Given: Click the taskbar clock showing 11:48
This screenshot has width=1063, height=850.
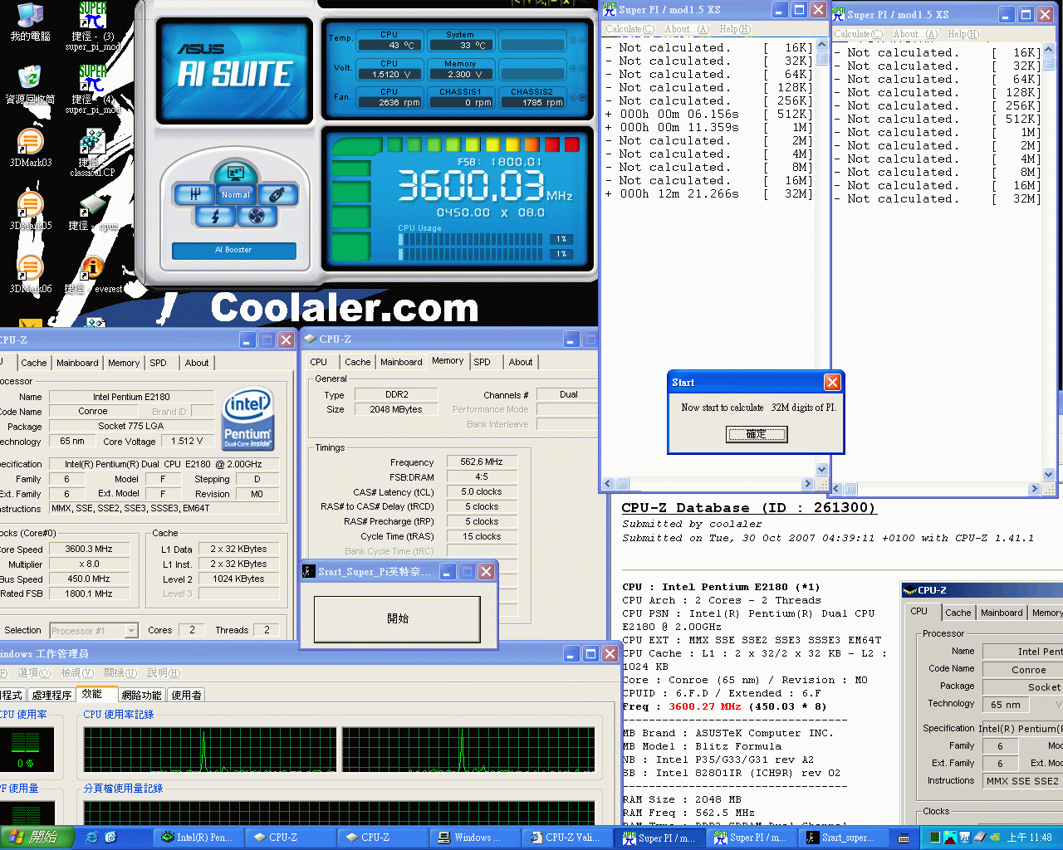Looking at the screenshot, I should click(x=1030, y=838).
